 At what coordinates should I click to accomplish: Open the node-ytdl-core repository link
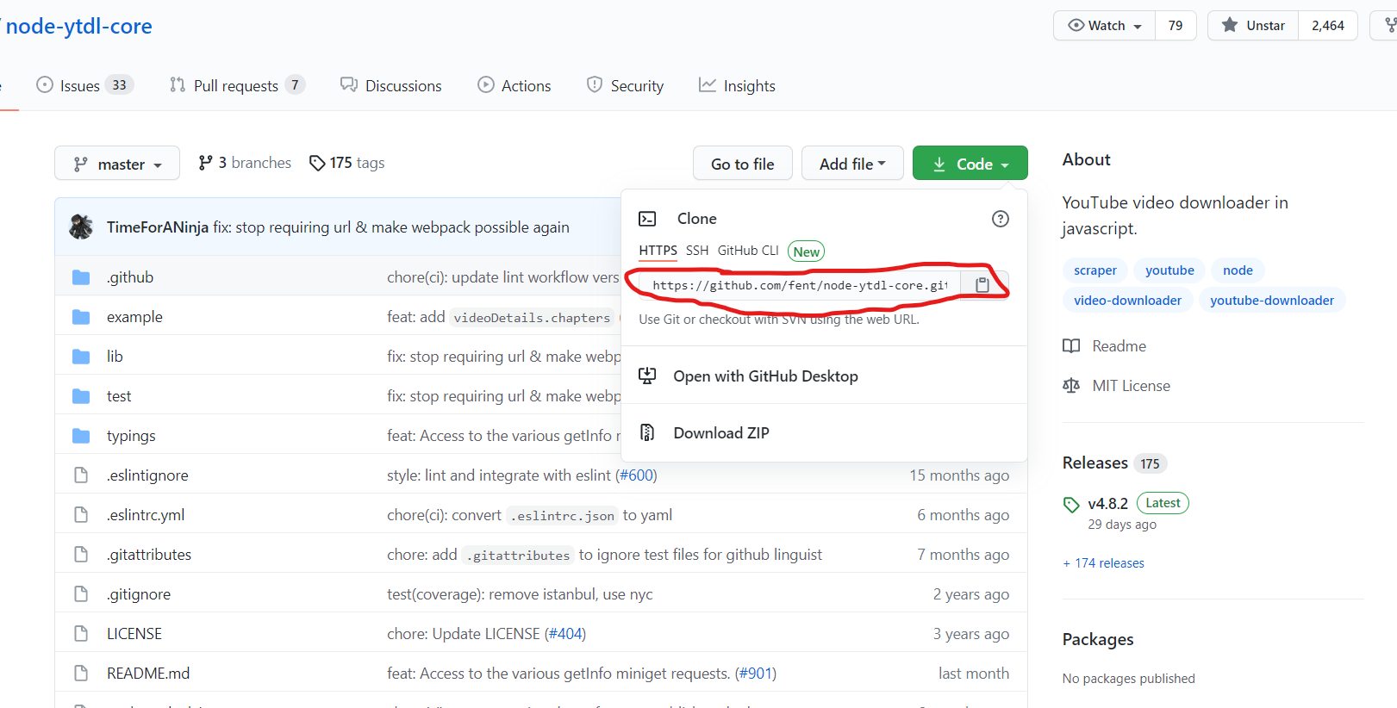[x=78, y=26]
